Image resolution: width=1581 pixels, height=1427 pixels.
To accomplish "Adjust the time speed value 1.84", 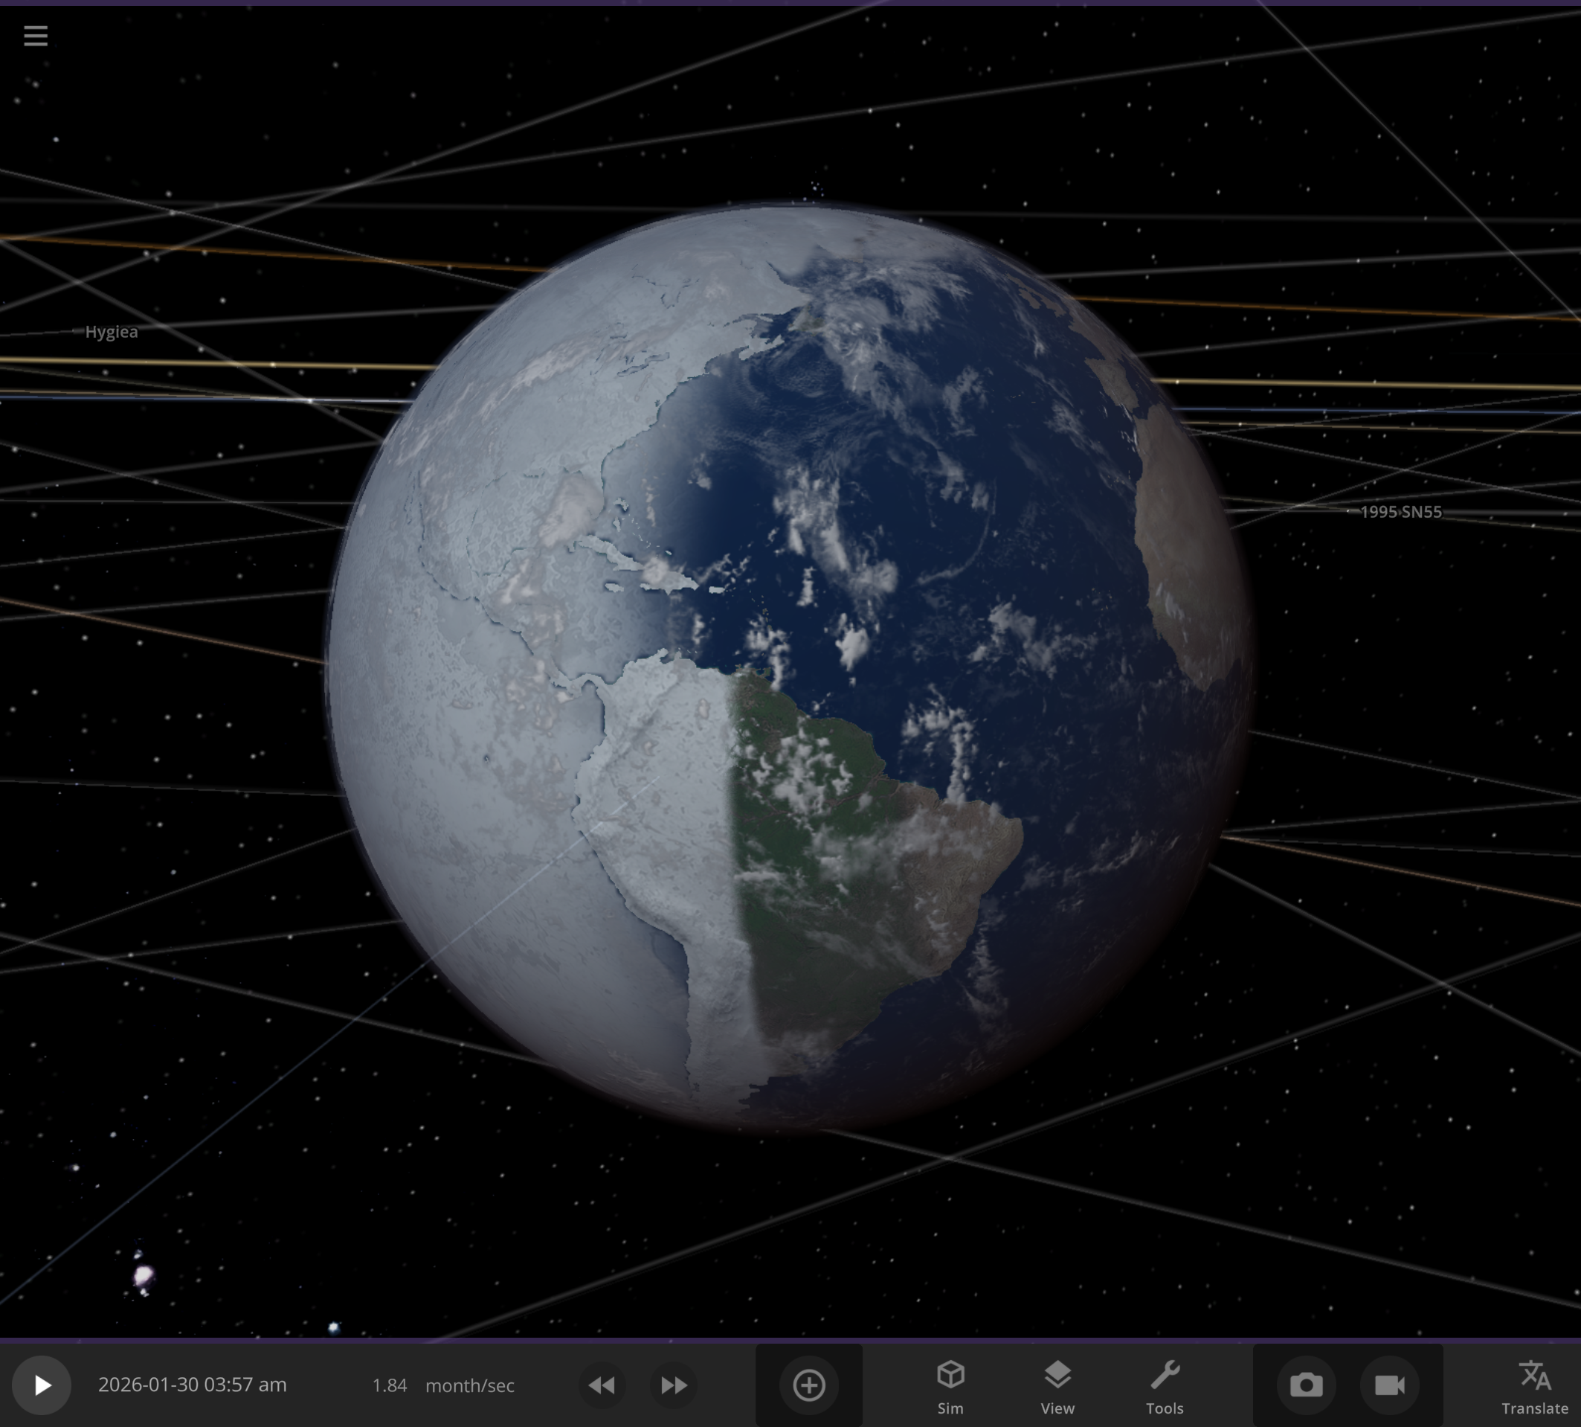I will (x=390, y=1385).
